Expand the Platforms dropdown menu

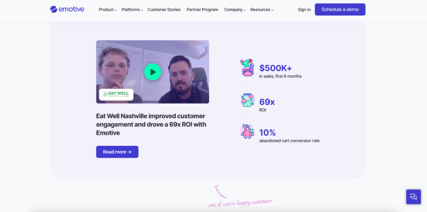pyautogui.click(x=132, y=10)
